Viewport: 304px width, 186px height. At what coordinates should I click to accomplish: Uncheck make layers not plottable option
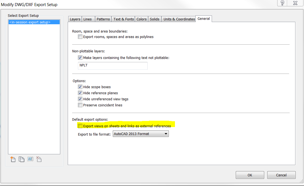tap(80, 58)
